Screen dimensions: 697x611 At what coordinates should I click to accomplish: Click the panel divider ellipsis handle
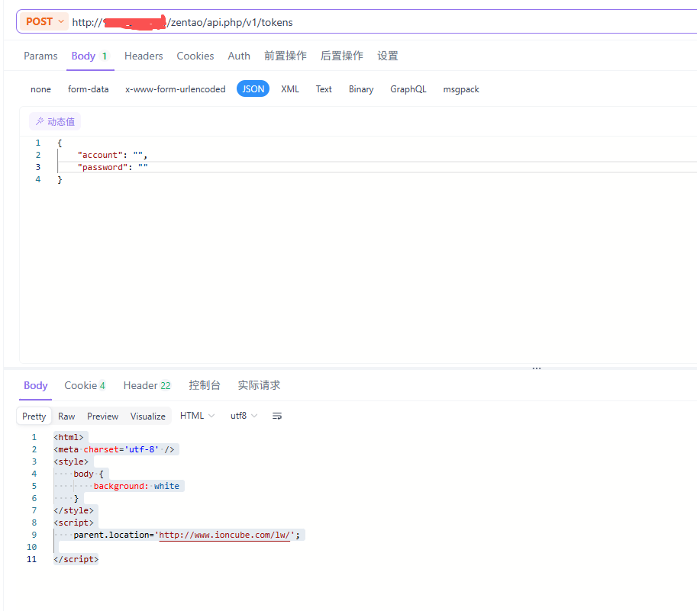537,368
